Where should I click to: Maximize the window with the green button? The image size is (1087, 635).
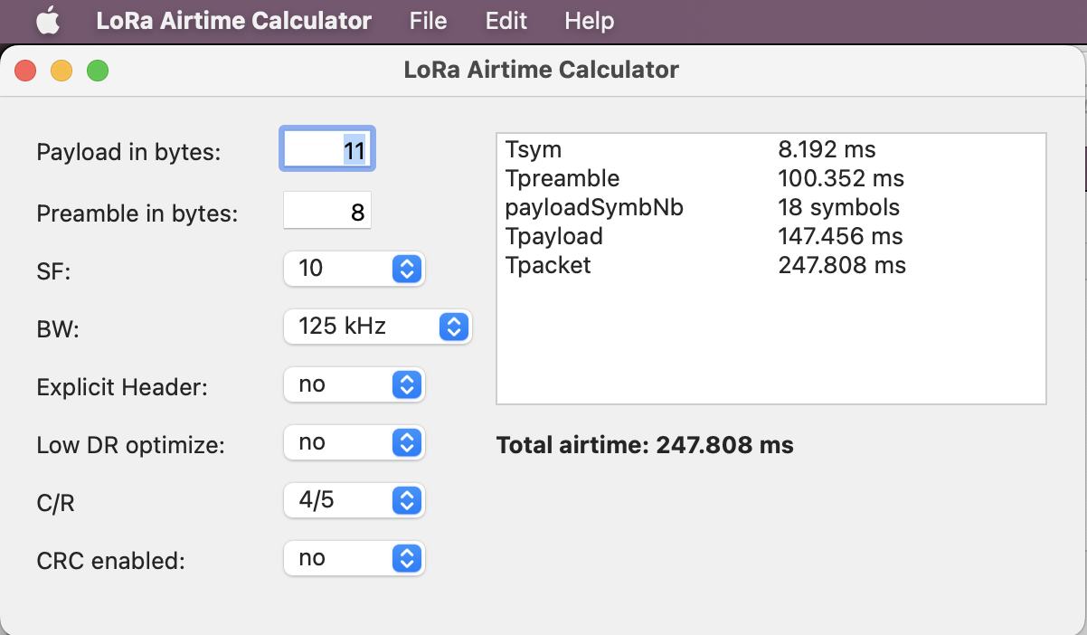click(97, 71)
